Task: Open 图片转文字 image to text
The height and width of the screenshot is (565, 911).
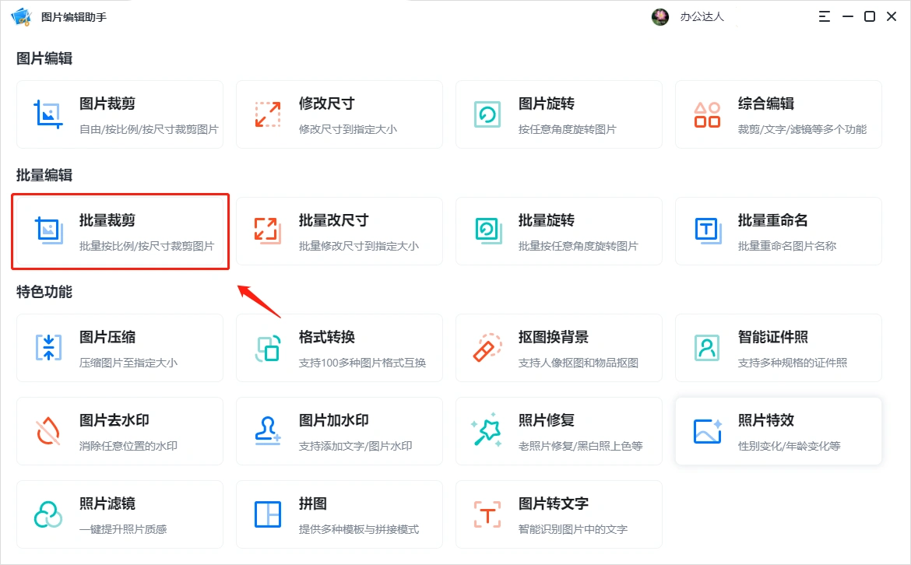Action: pyautogui.click(x=558, y=514)
